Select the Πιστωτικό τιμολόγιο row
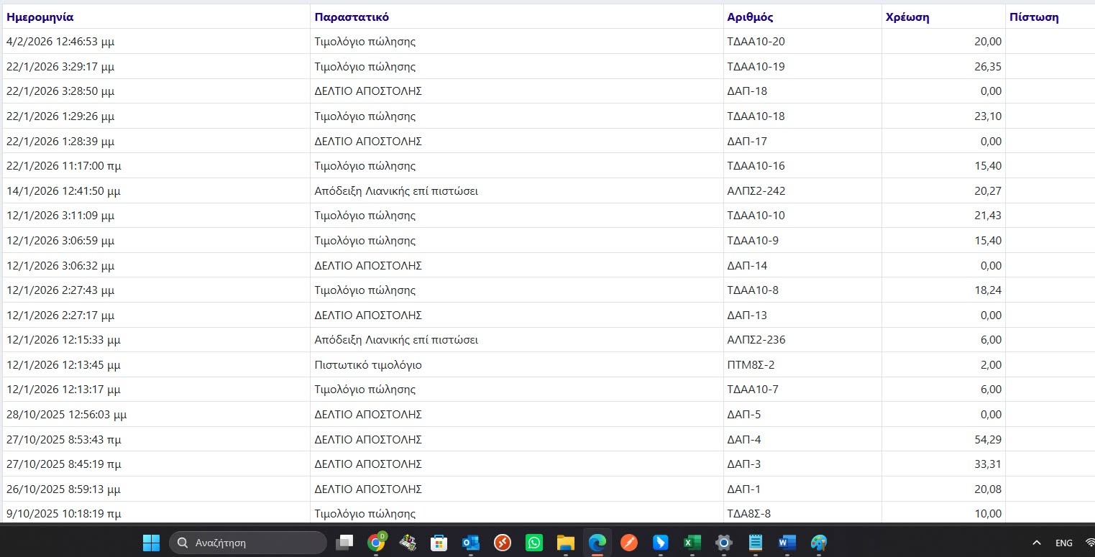The image size is (1095, 557). click(547, 364)
